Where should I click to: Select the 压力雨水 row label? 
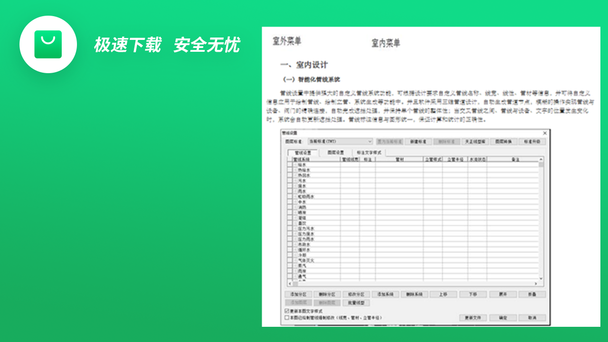[x=306, y=239]
